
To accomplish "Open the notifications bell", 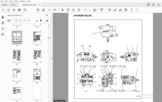I will click(x=159, y=5).
